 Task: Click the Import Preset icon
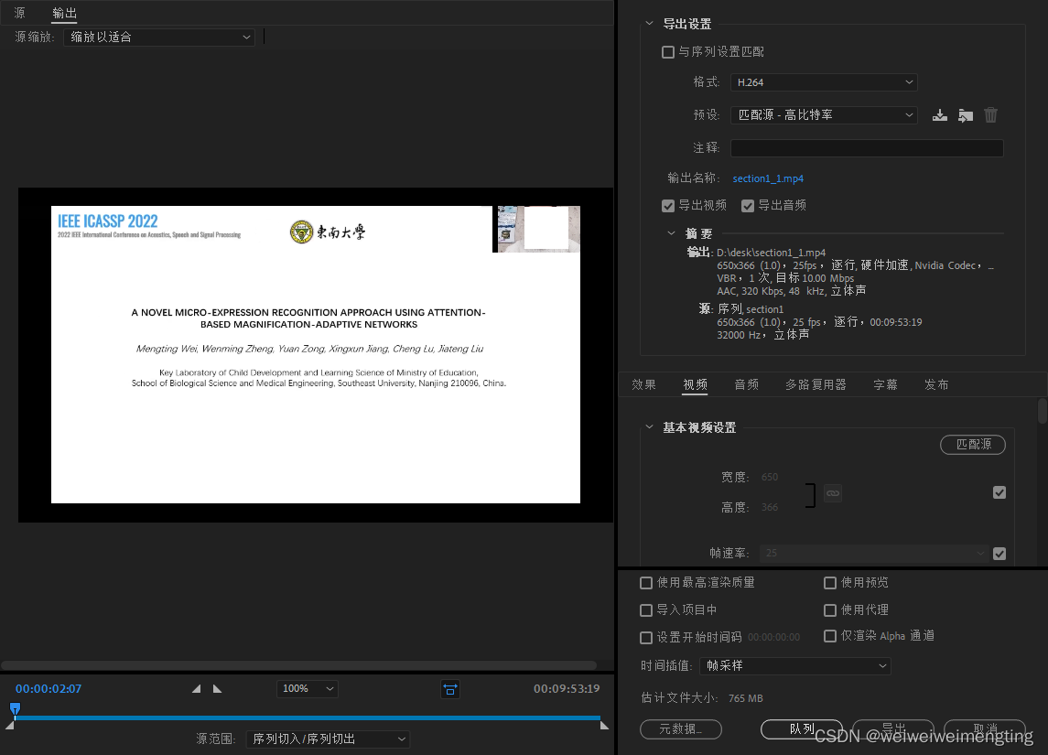click(x=965, y=115)
